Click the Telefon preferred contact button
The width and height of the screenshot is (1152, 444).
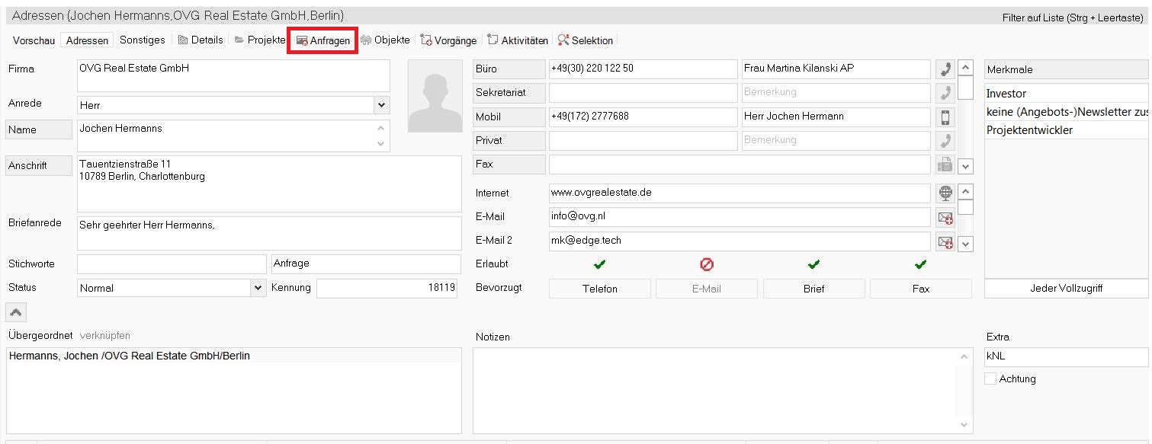pyautogui.click(x=600, y=289)
